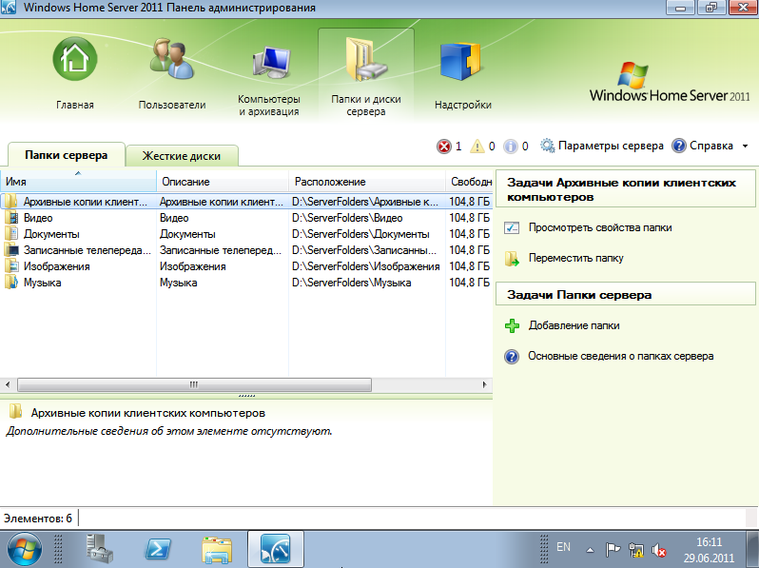Viewport: 759px width, 568px height.
Task: Click the Изображения row name text
Action: click(x=57, y=266)
